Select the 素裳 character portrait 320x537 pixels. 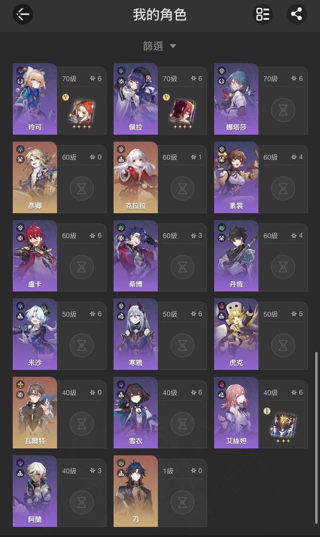tap(236, 177)
